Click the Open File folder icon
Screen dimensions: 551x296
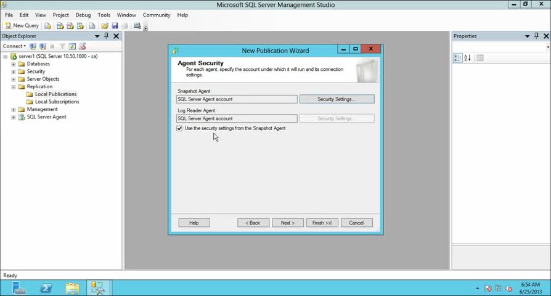105,26
